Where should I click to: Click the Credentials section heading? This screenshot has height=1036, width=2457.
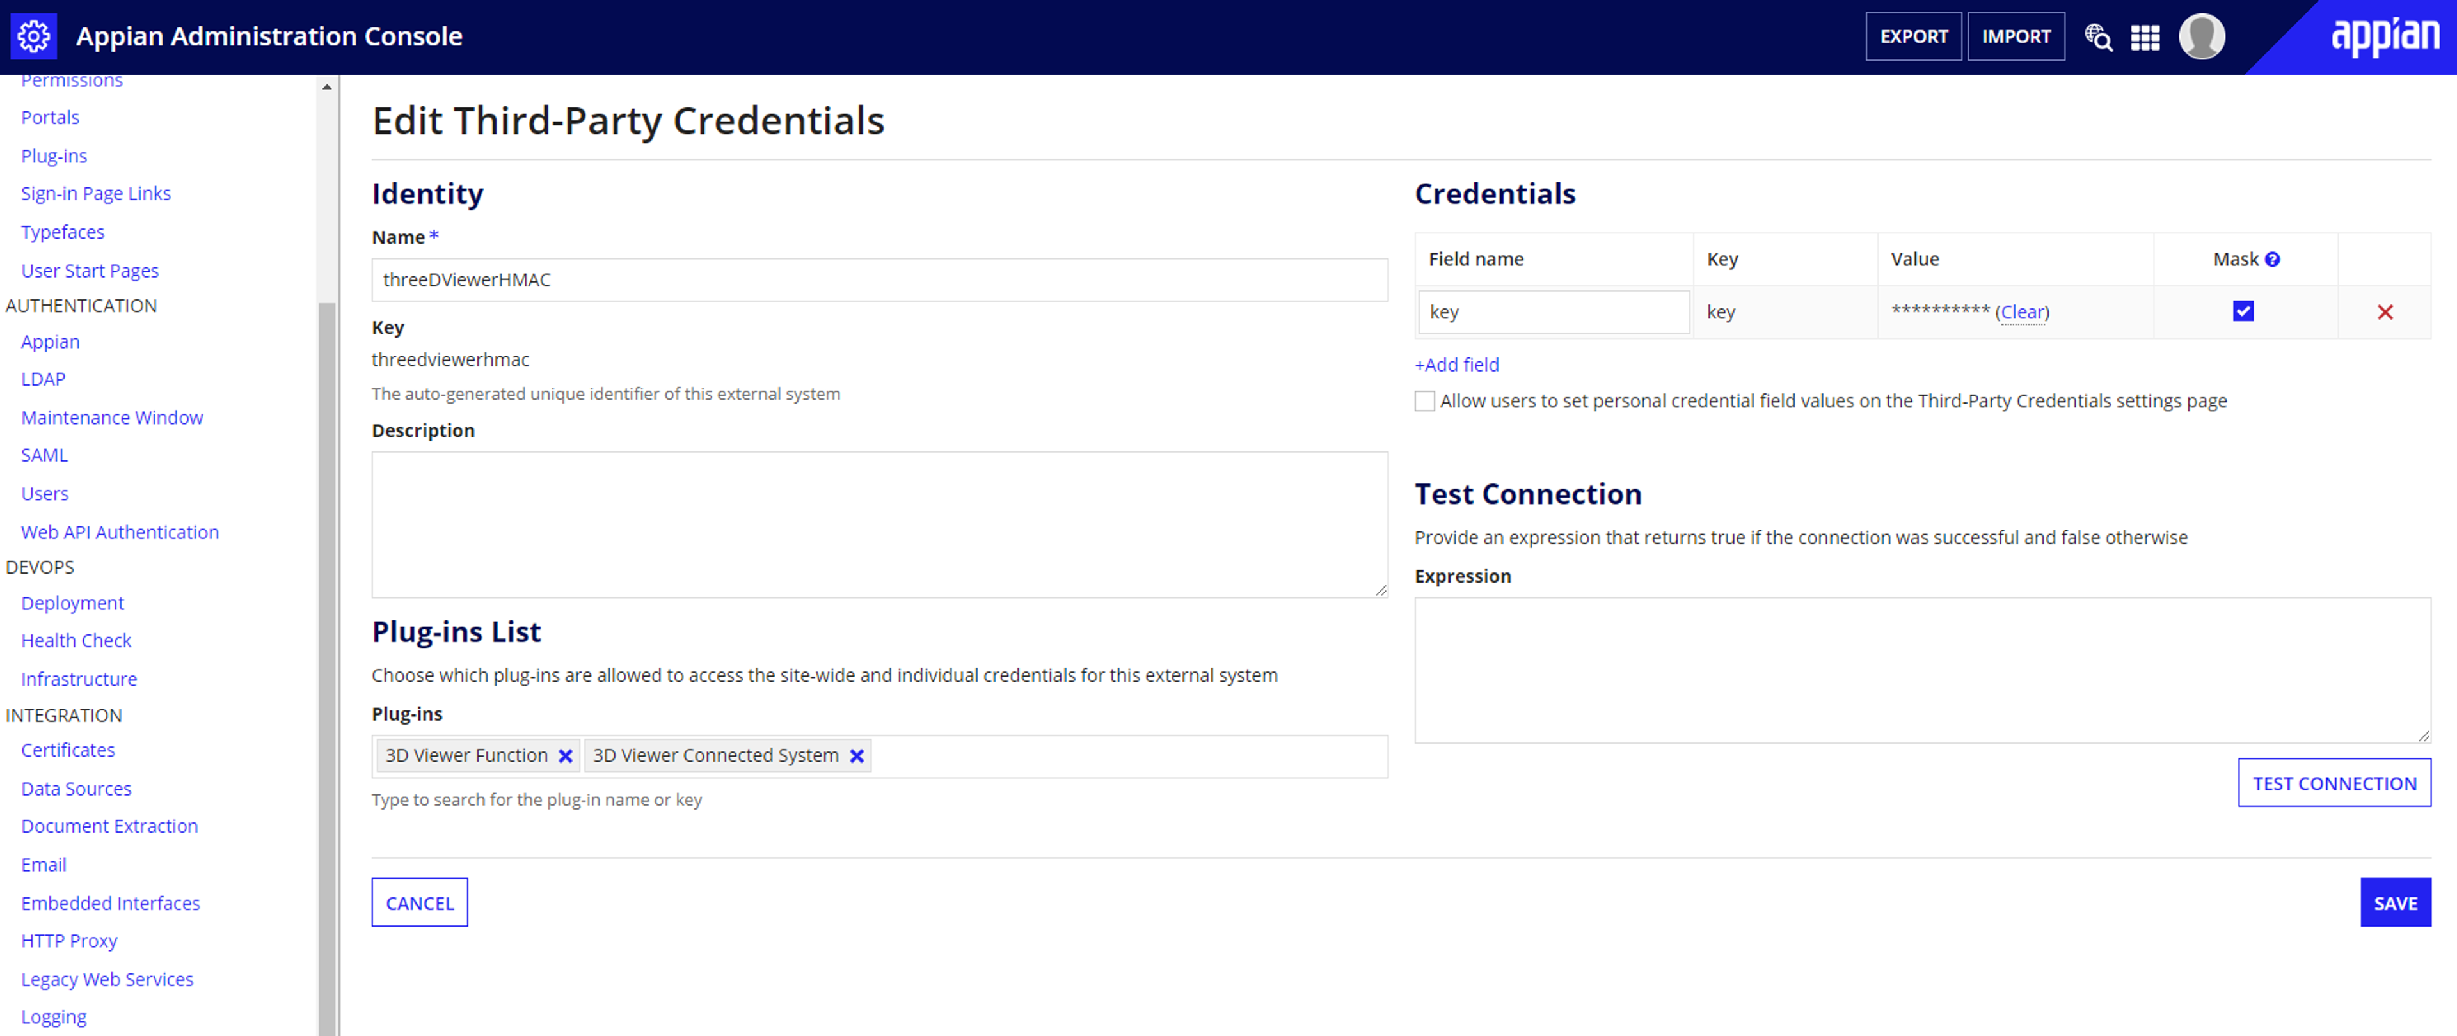[1495, 194]
